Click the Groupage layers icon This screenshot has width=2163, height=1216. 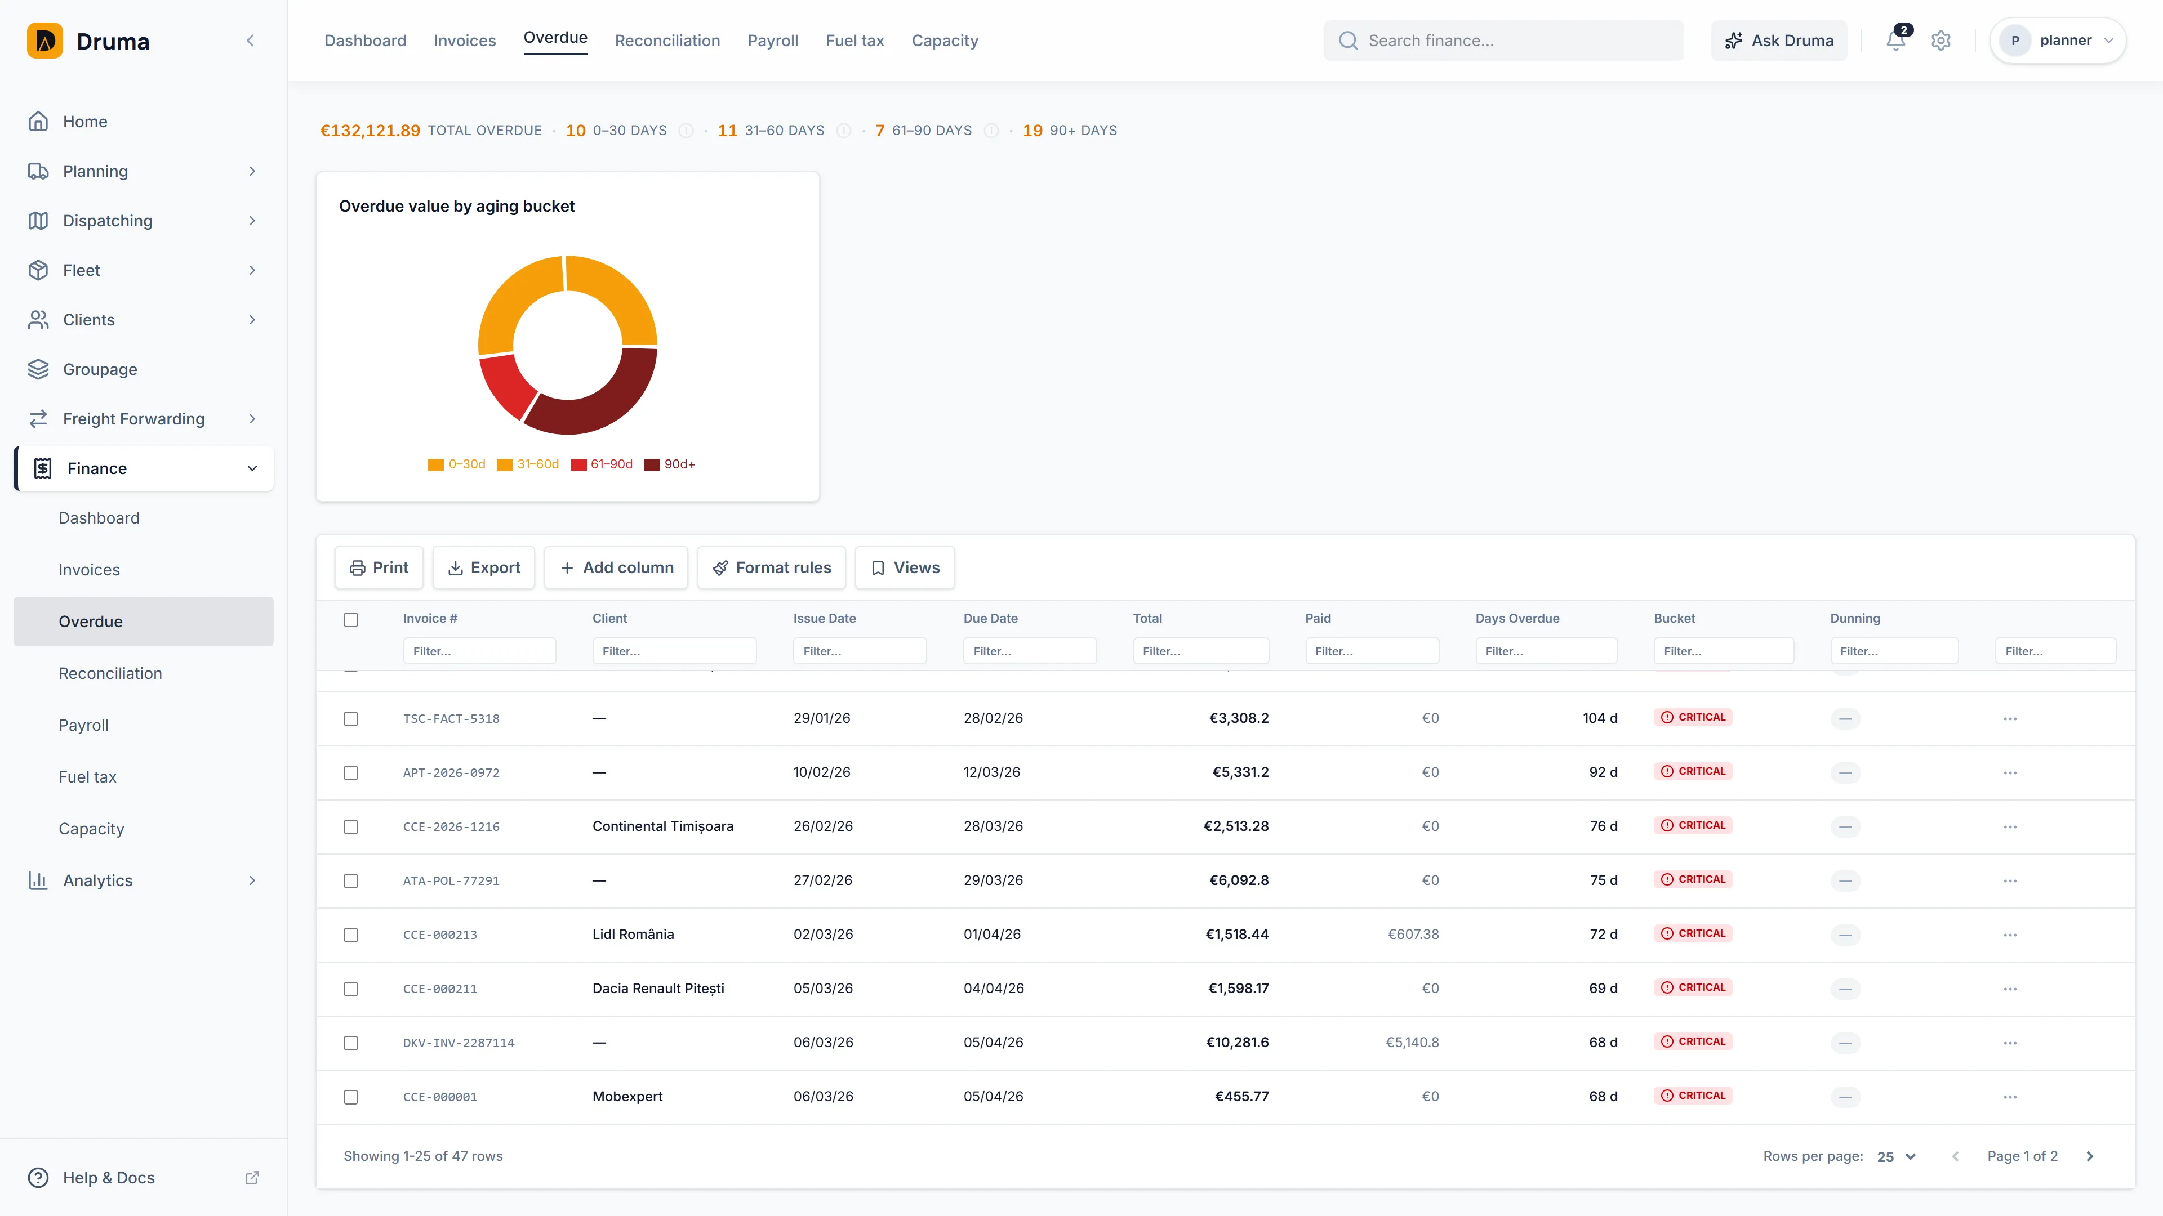(x=38, y=369)
